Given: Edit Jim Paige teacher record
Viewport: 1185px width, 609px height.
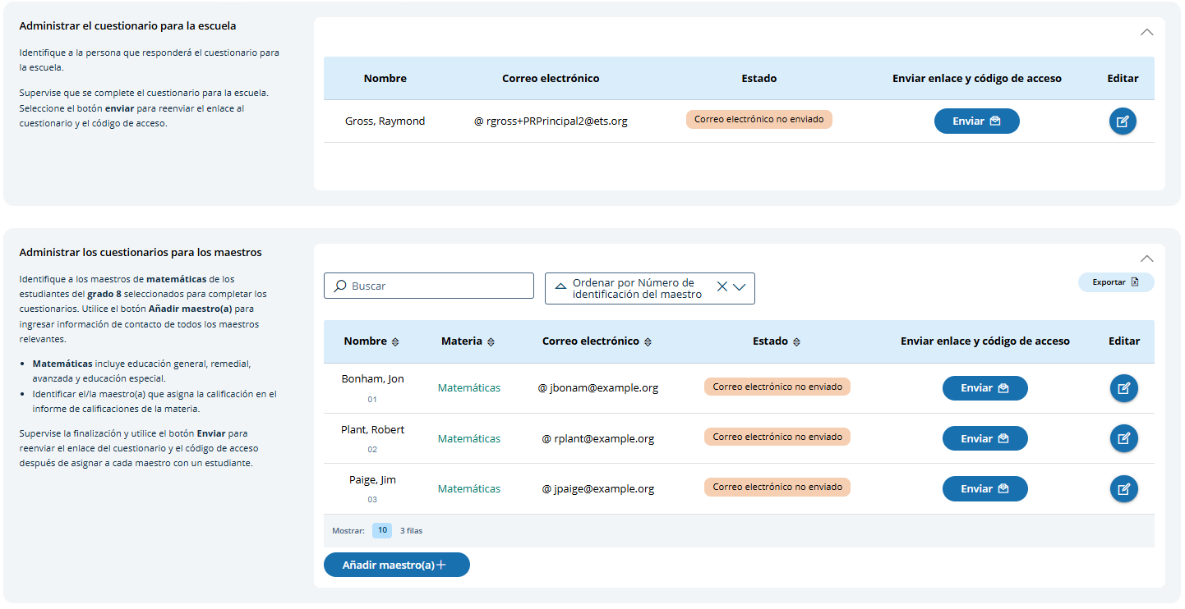Looking at the screenshot, I should click(1123, 489).
